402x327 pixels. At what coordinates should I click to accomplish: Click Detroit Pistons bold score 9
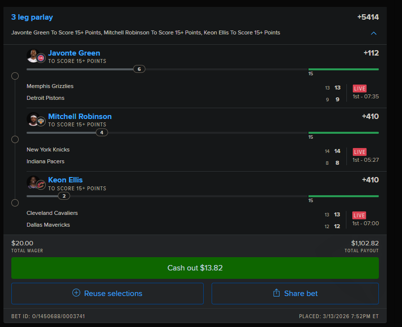[338, 99]
